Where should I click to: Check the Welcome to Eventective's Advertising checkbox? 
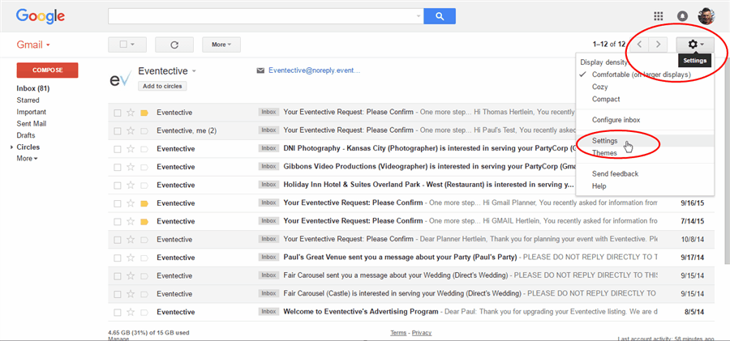[118, 312]
